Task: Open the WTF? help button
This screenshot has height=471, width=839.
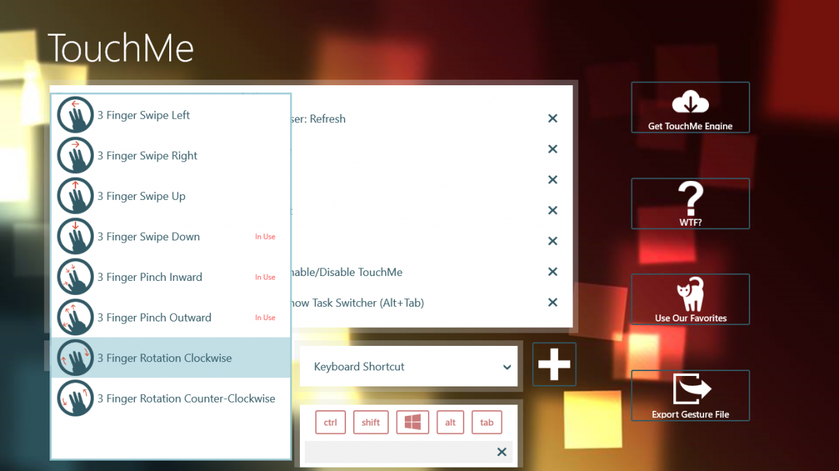Action: (690, 203)
